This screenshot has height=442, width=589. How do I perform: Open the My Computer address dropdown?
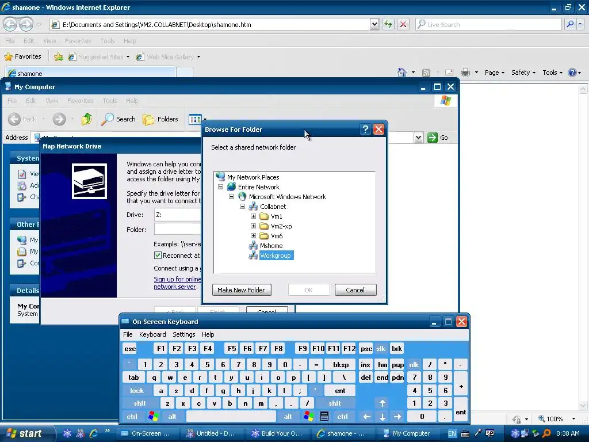(x=419, y=138)
